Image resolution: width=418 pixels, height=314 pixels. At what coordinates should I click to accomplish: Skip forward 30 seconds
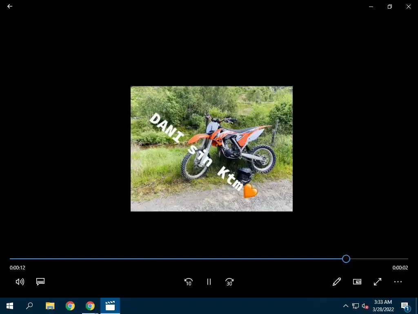coord(229,282)
